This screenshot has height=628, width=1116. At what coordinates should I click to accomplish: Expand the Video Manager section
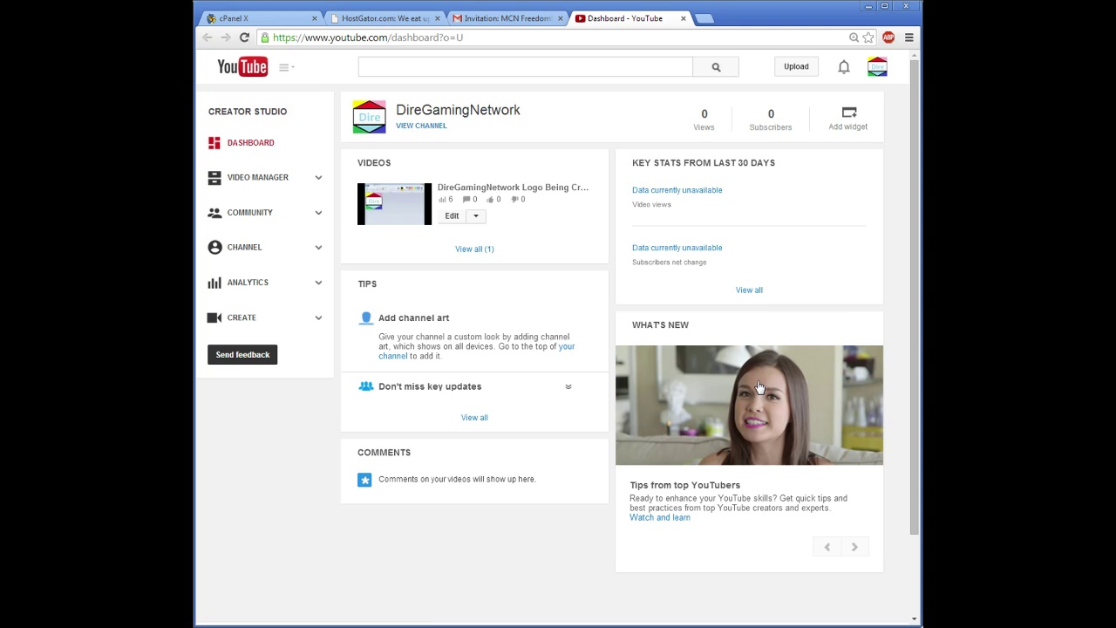pos(318,178)
